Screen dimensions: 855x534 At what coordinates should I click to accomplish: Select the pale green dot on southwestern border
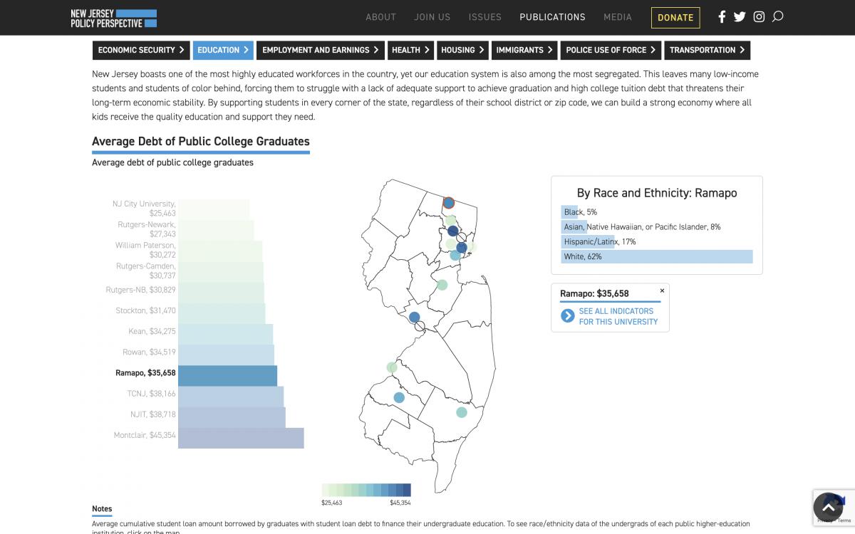click(x=392, y=367)
